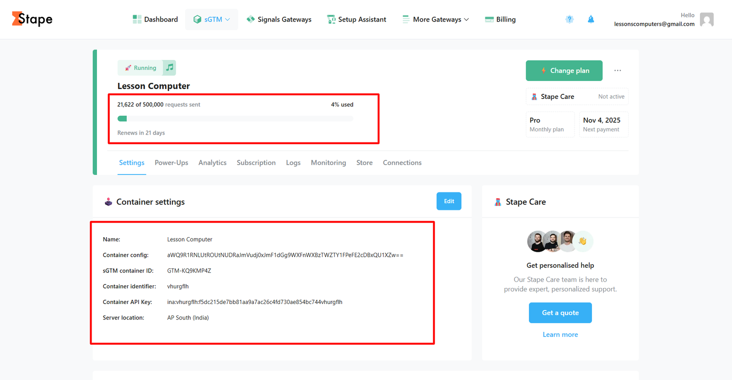Click the Get a quote button
Image resolution: width=732 pixels, height=380 pixels.
[x=560, y=313]
